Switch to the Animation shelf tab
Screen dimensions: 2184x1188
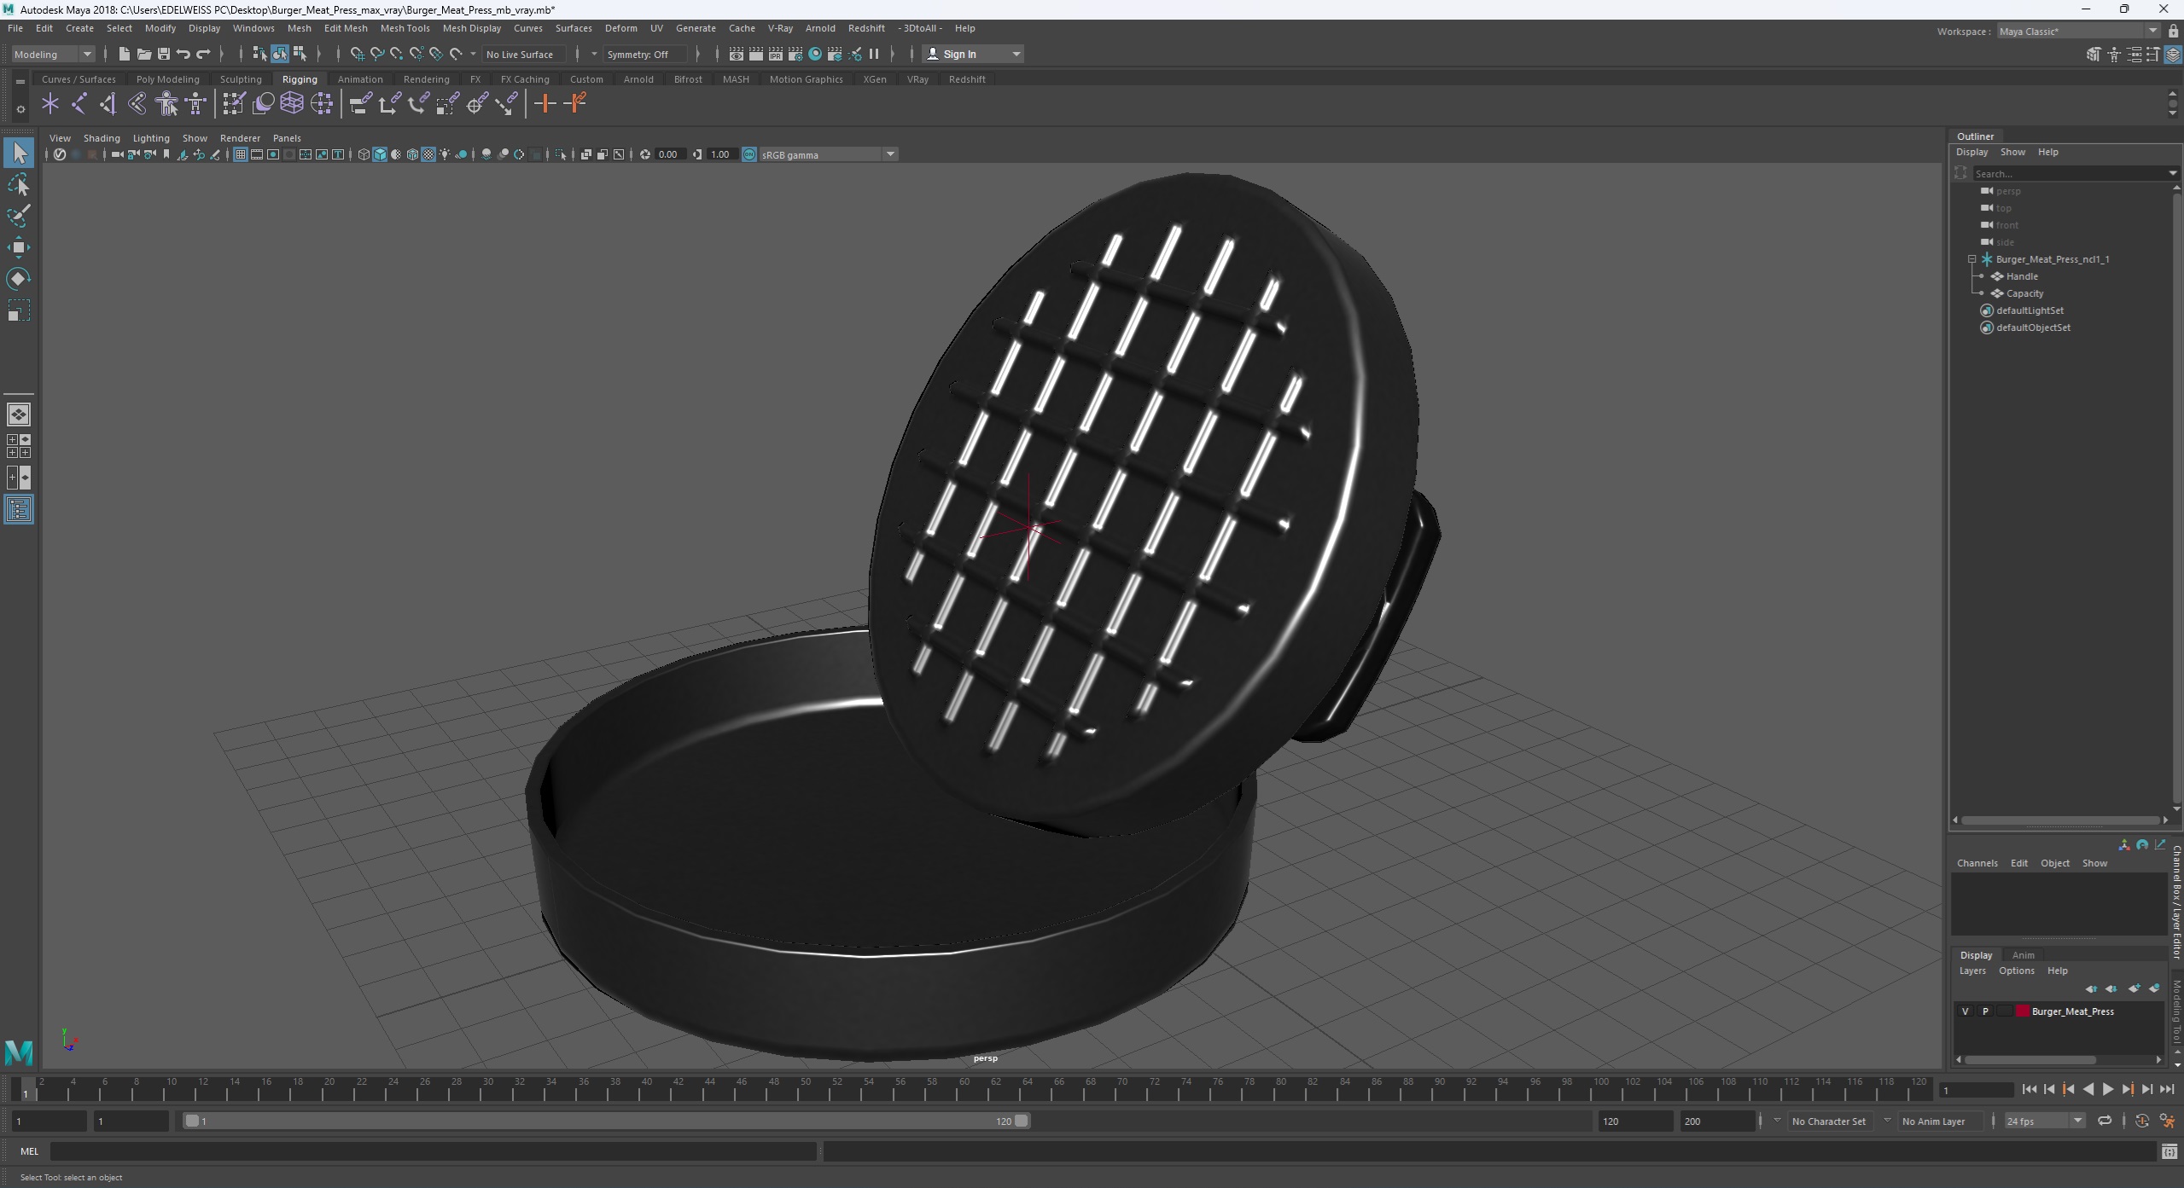click(360, 79)
